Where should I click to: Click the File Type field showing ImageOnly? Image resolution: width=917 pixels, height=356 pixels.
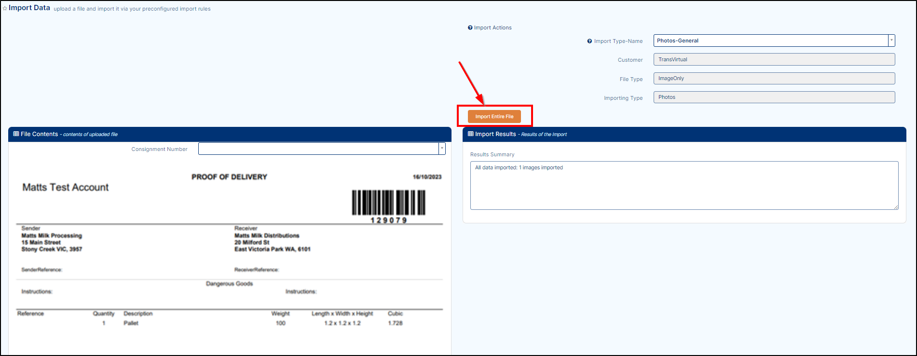coord(774,78)
